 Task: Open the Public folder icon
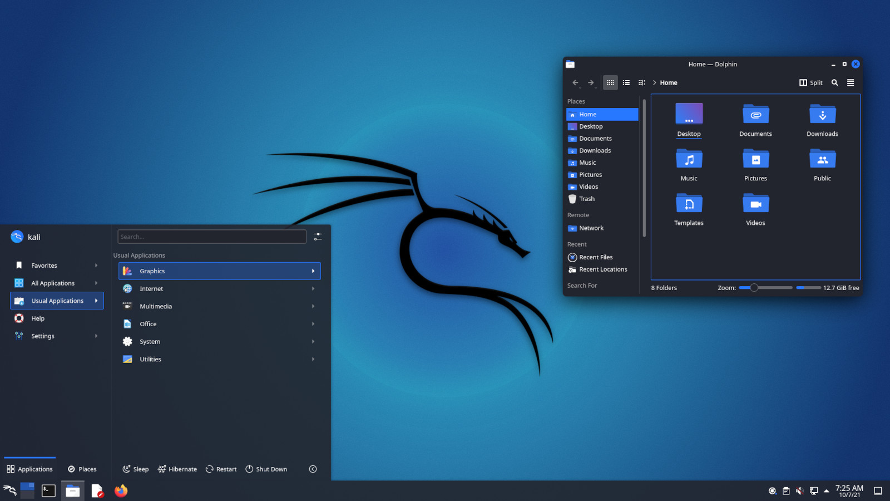pyautogui.click(x=822, y=160)
